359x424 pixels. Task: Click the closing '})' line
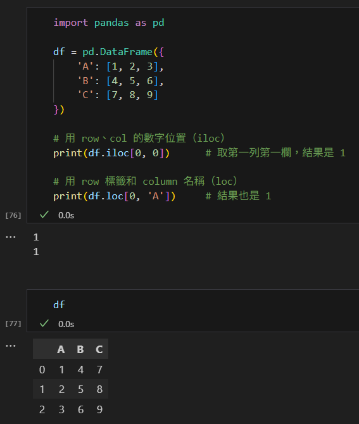[59, 109]
